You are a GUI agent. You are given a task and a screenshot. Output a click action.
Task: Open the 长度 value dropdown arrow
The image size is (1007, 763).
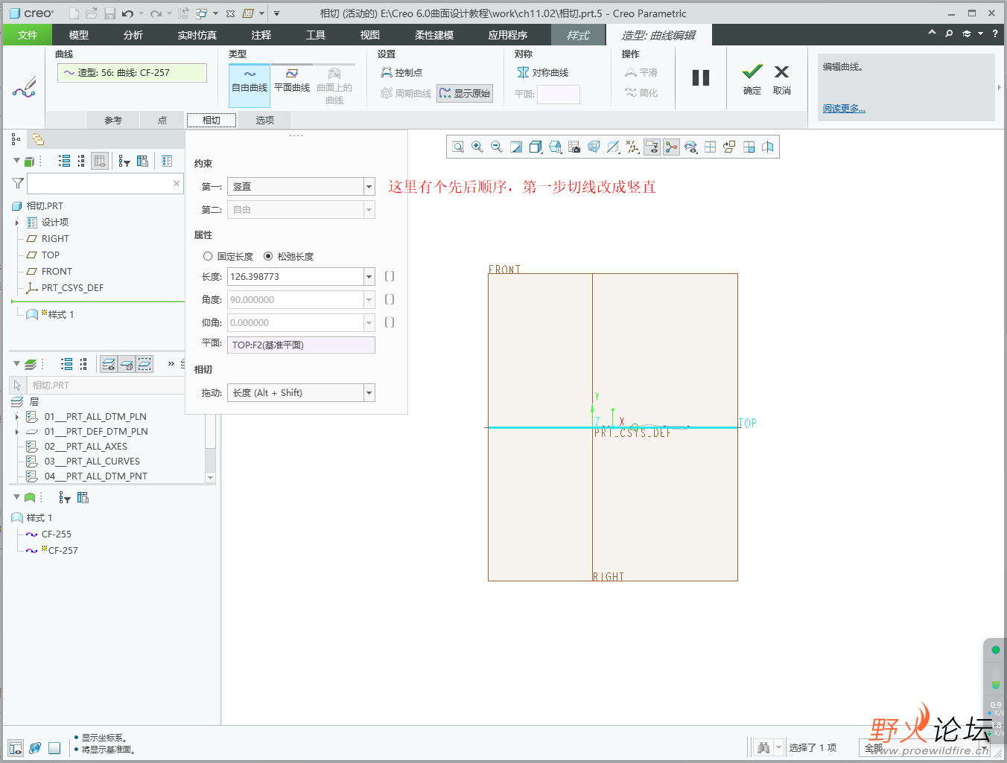click(x=369, y=277)
